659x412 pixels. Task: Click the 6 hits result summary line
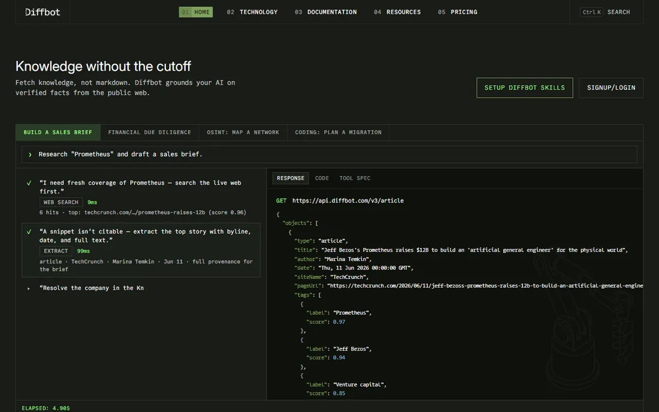(x=143, y=213)
